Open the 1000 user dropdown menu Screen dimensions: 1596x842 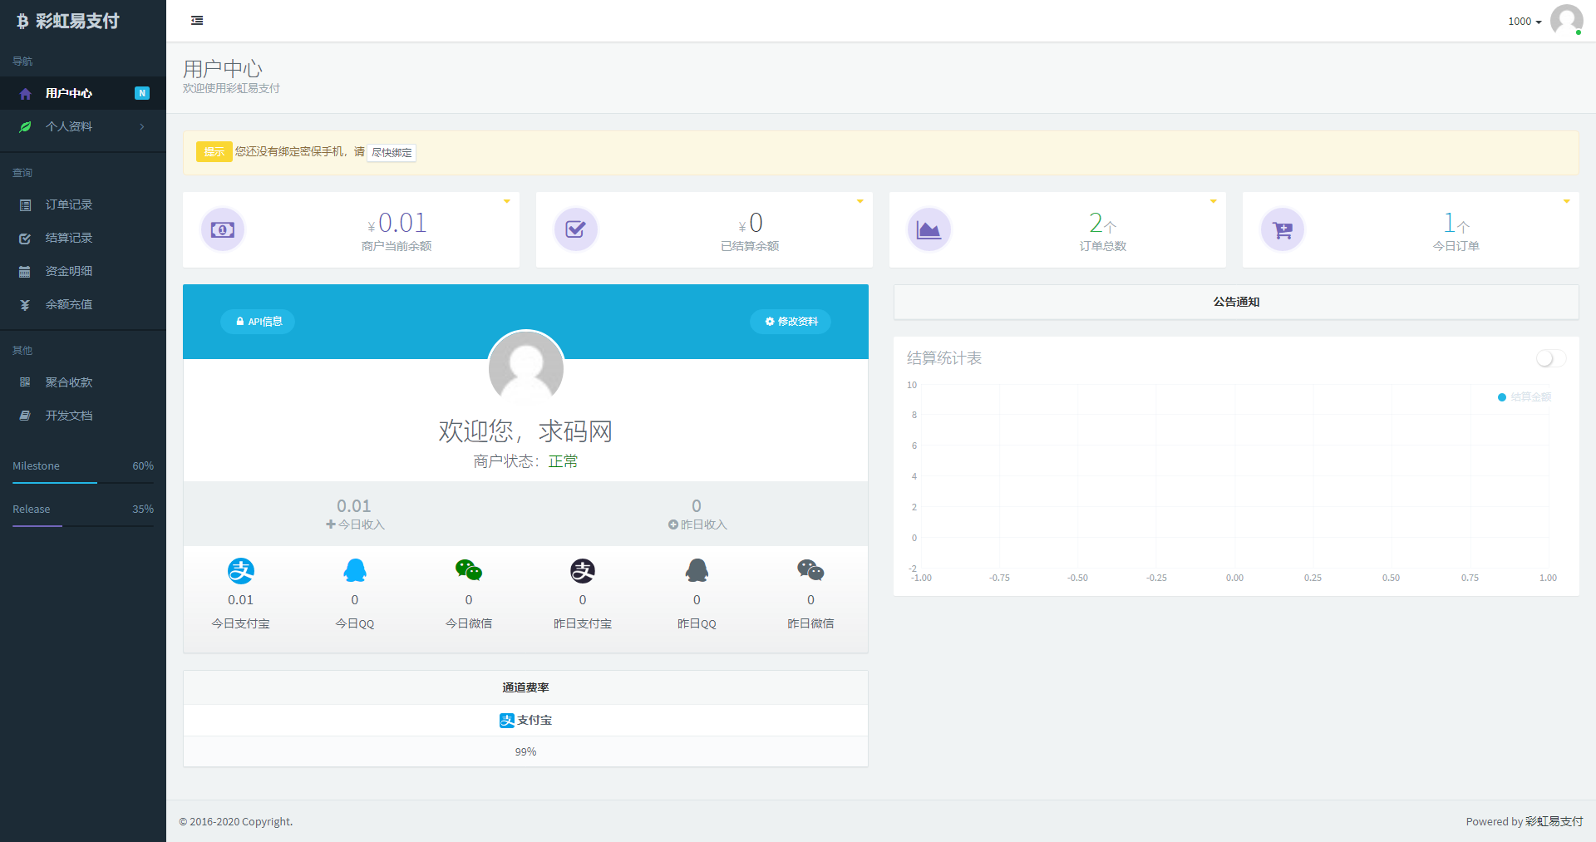coord(1524,22)
